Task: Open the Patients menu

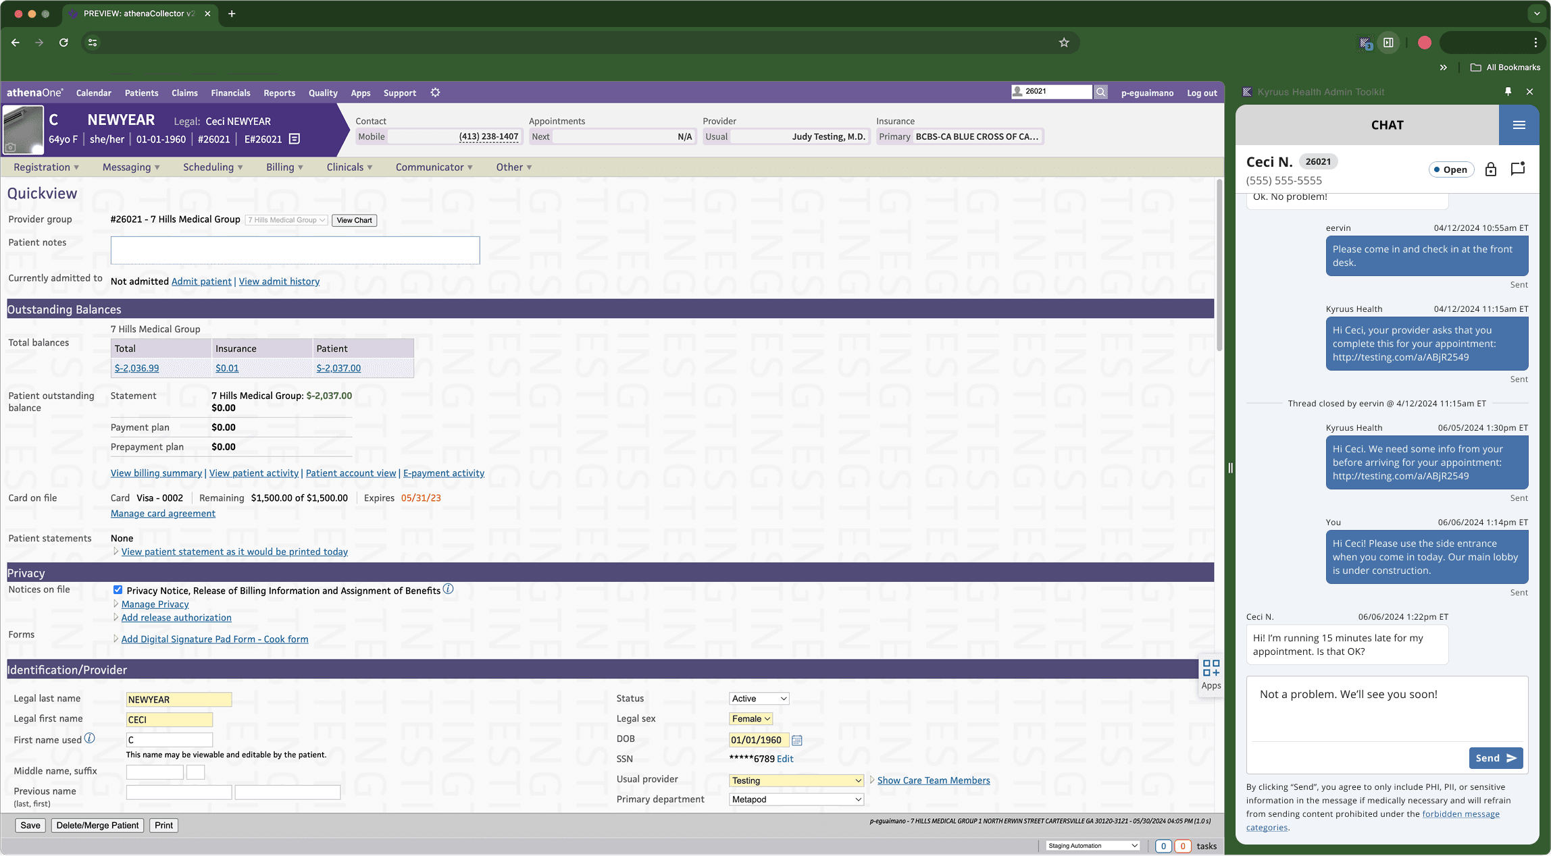Action: tap(141, 93)
